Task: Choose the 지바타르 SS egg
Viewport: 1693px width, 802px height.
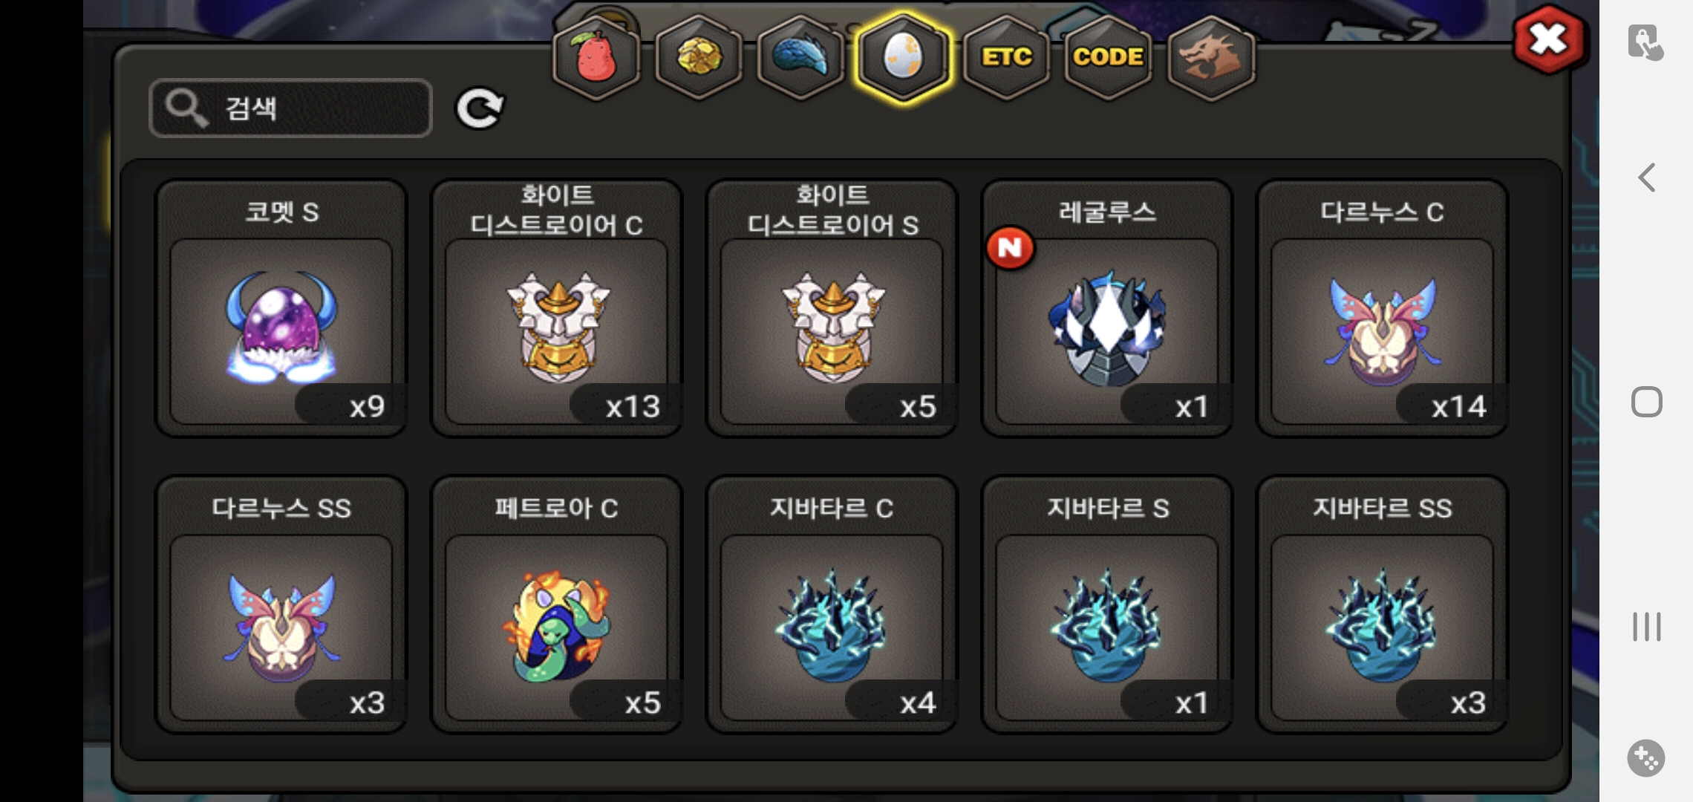Action: click(1382, 604)
